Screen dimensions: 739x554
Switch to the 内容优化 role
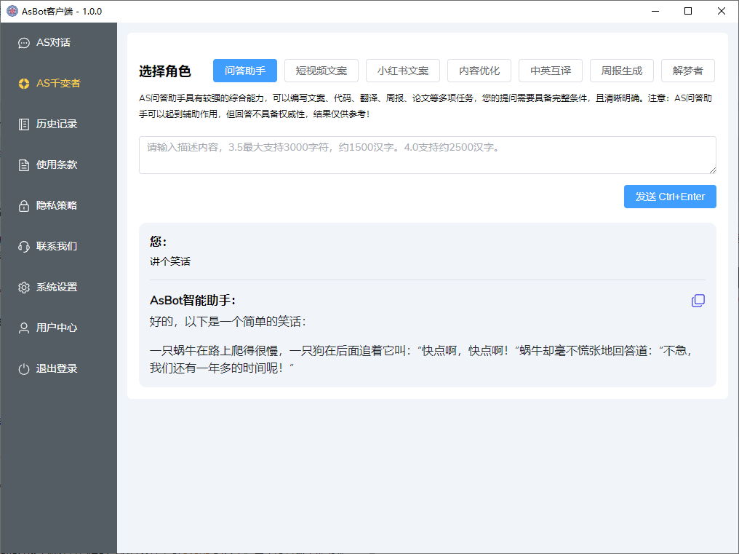pyautogui.click(x=479, y=71)
